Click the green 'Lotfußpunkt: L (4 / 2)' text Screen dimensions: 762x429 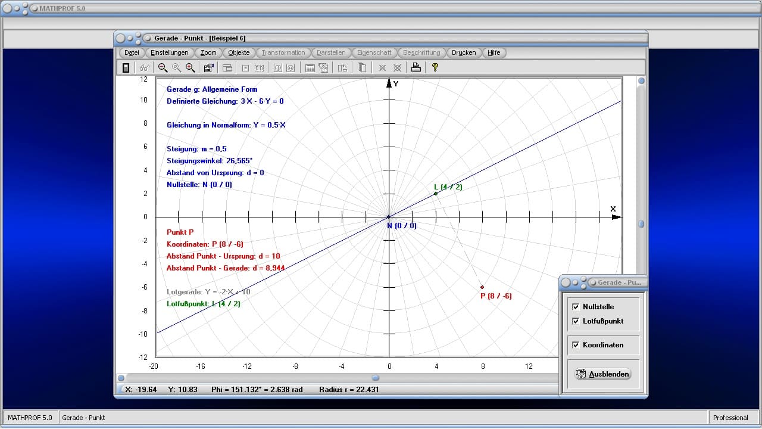click(204, 304)
